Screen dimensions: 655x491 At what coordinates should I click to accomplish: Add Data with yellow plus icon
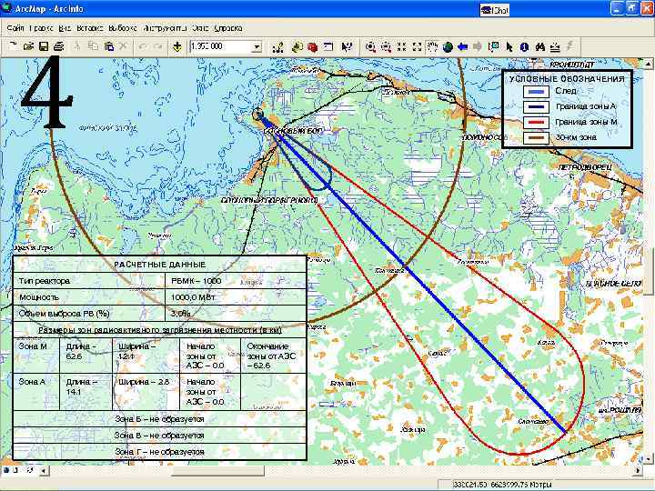coord(177,46)
